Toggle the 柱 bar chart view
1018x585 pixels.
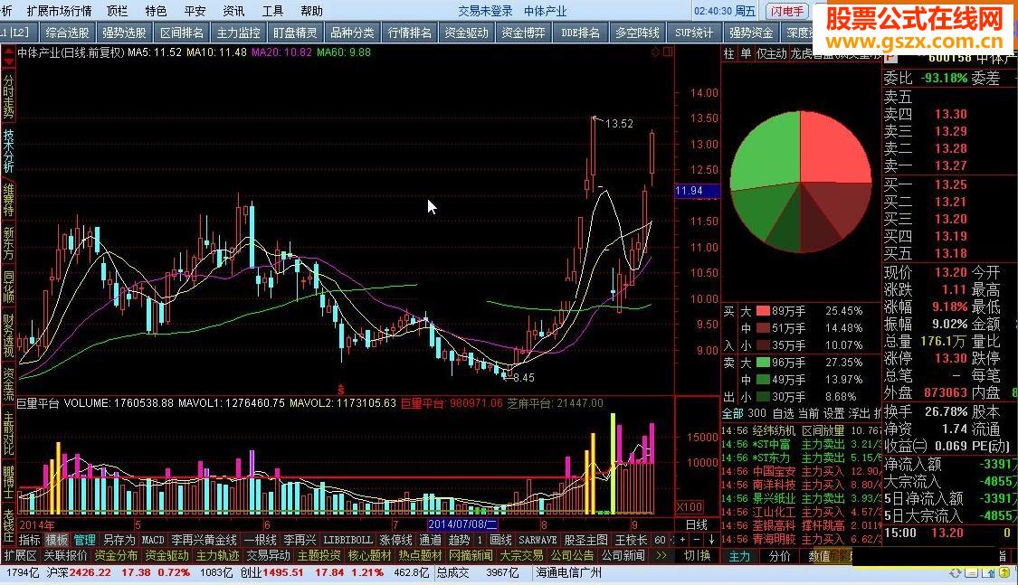(x=729, y=54)
